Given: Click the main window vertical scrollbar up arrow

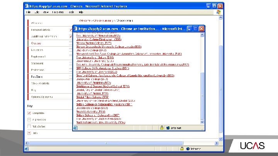Looking at the screenshot, I should coord(220,17).
